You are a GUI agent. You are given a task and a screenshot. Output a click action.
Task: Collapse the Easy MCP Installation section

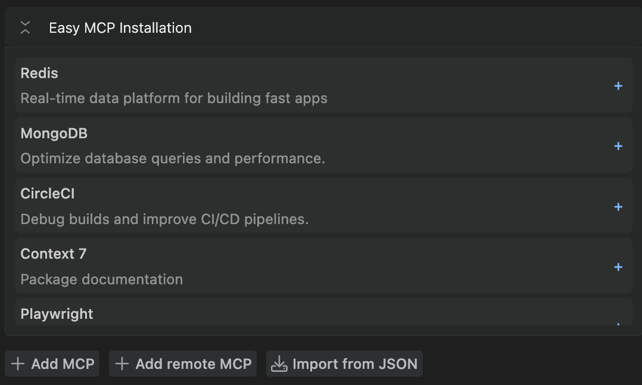point(25,27)
